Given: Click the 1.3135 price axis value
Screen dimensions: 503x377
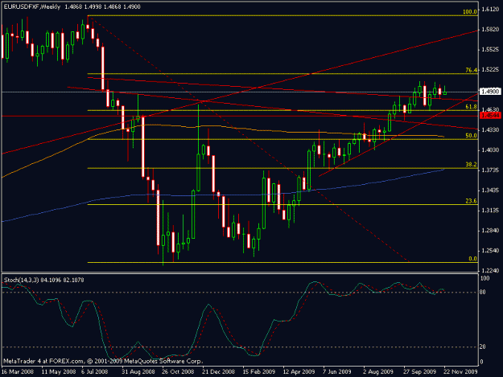Looking at the screenshot, I should coord(490,211).
